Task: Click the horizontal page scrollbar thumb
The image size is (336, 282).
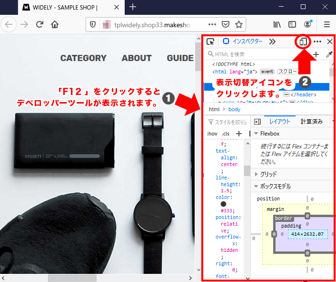Action: coord(72,278)
